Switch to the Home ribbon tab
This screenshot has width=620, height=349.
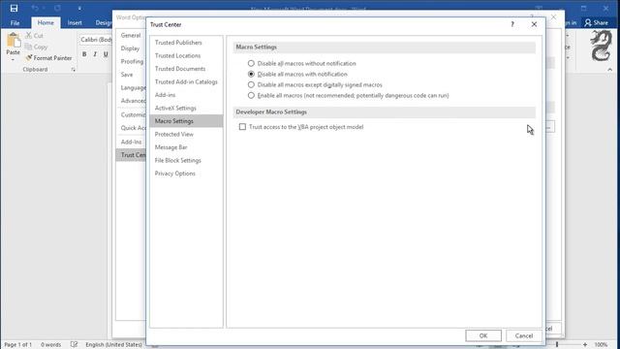click(x=46, y=23)
